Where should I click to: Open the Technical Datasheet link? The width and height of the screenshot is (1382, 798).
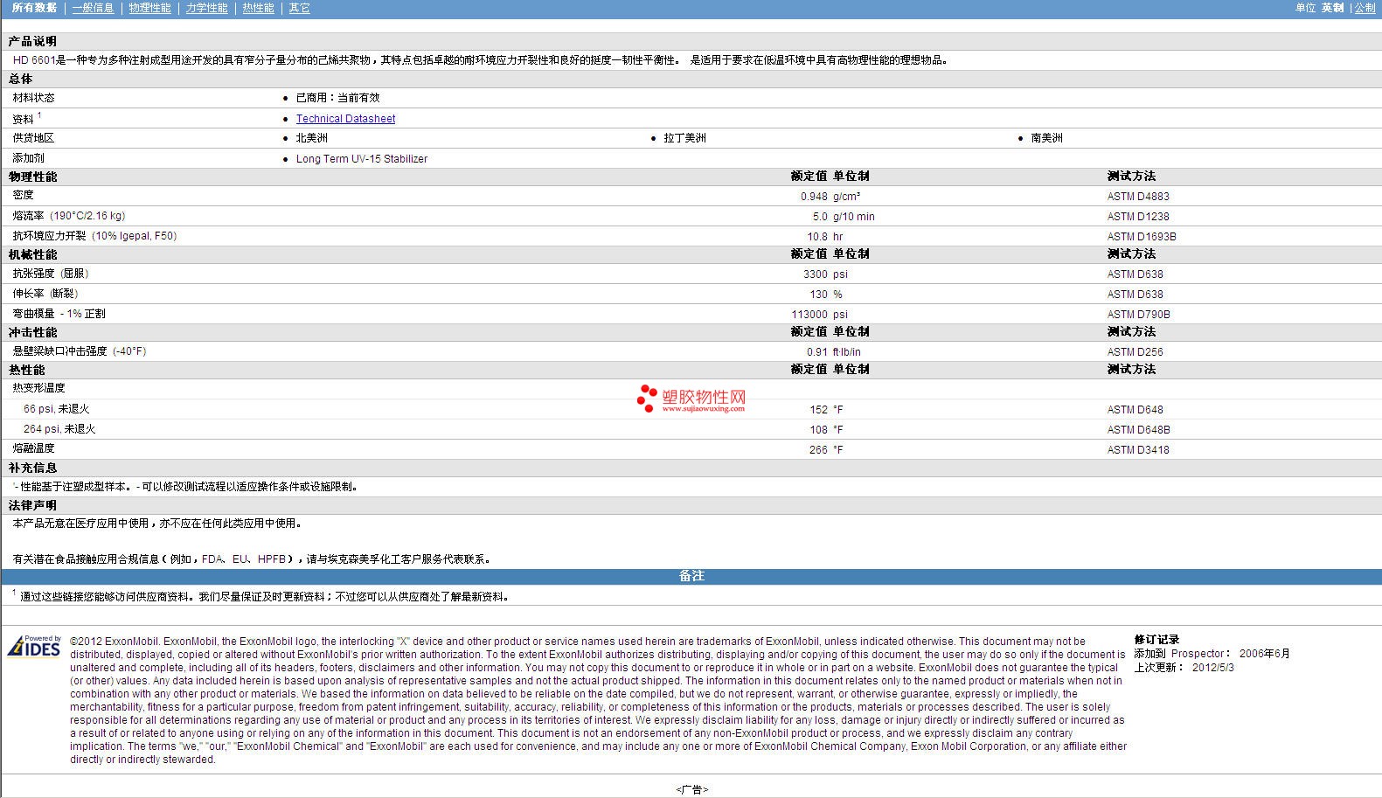(x=345, y=119)
